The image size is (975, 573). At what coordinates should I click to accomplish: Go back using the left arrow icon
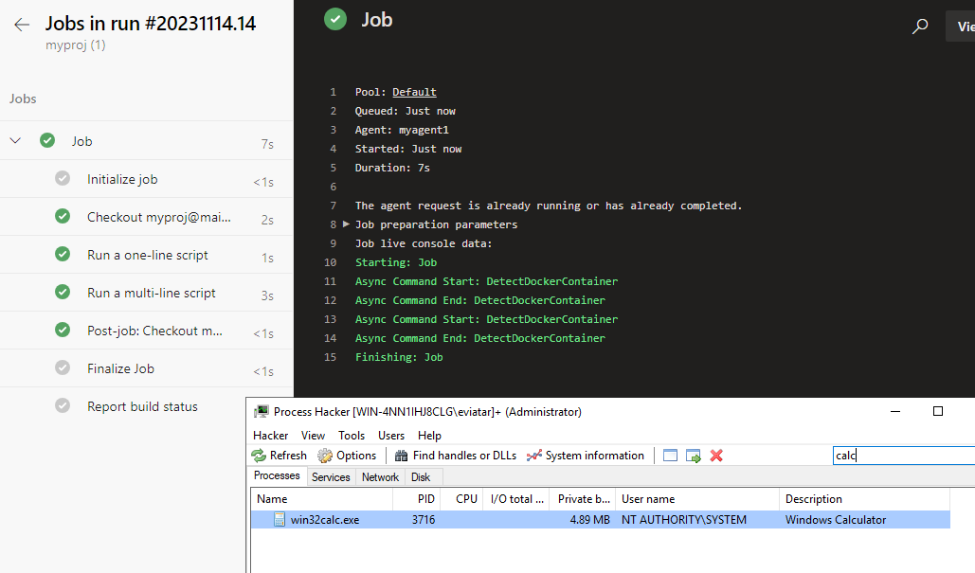(22, 25)
